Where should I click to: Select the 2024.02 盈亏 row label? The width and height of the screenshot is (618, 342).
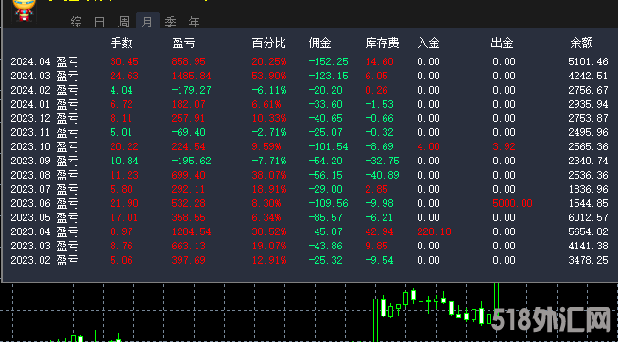(44, 91)
